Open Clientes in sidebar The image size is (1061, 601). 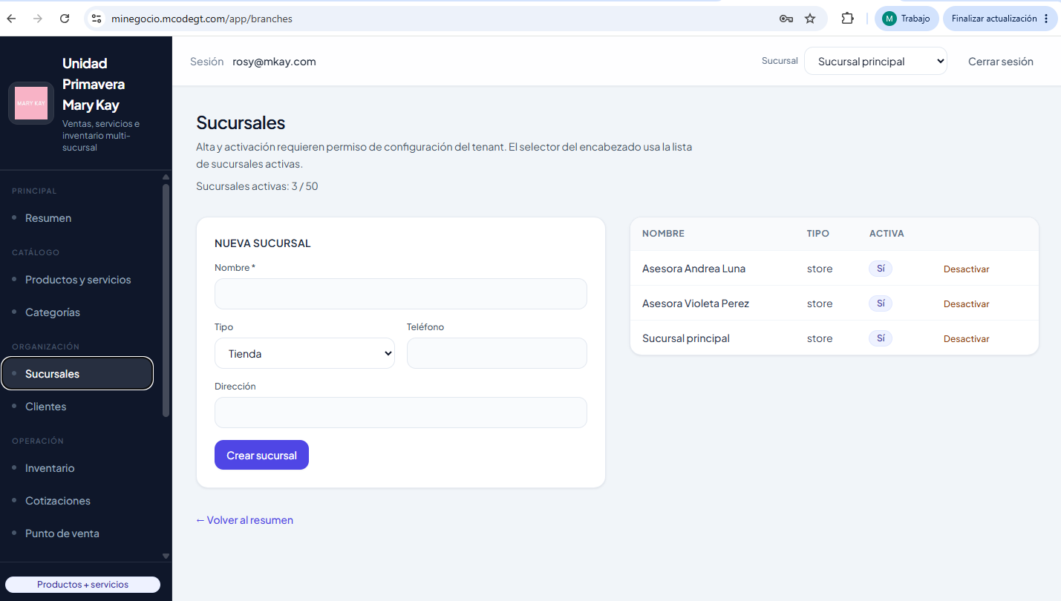tap(77, 407)
